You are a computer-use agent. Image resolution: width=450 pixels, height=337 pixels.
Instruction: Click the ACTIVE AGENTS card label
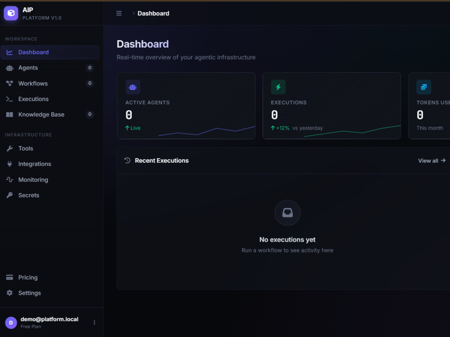coord(148,102)
